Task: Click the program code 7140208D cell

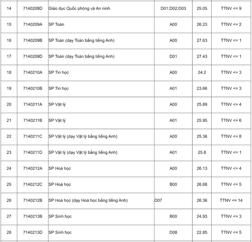Action: 33,8
